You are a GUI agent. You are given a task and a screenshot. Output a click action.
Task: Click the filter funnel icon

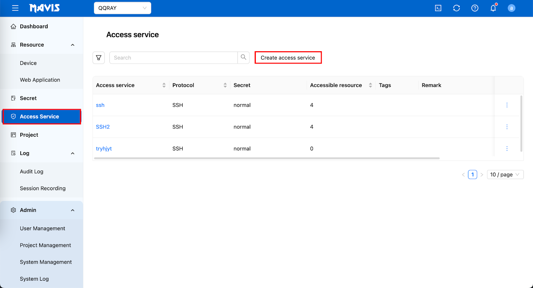[x=99, y=58]
